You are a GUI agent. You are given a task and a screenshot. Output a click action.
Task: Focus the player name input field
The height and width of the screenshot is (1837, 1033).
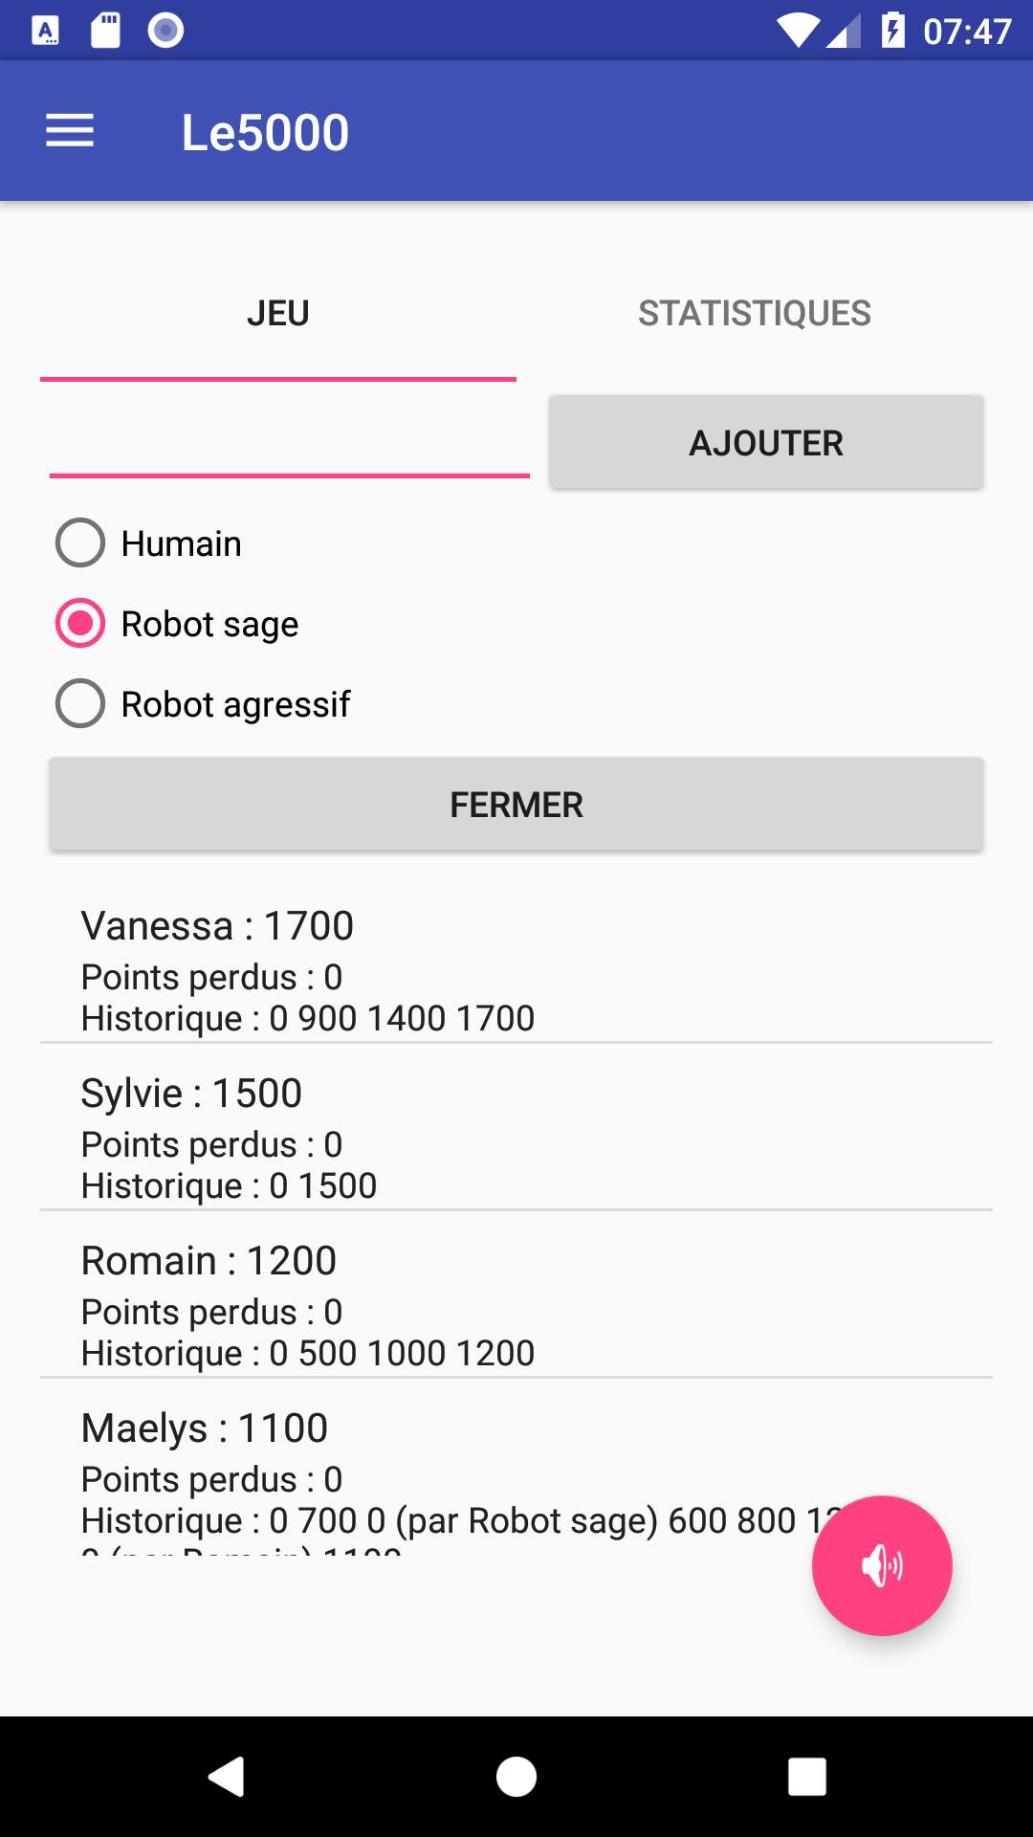pyautogui.click(x=290, y=442)
